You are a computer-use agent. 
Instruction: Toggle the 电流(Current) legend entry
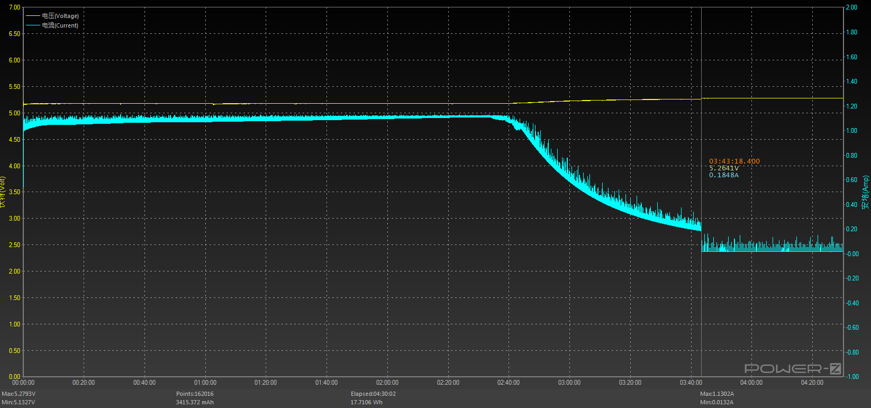pyautogui.click(x=60, y=25)
